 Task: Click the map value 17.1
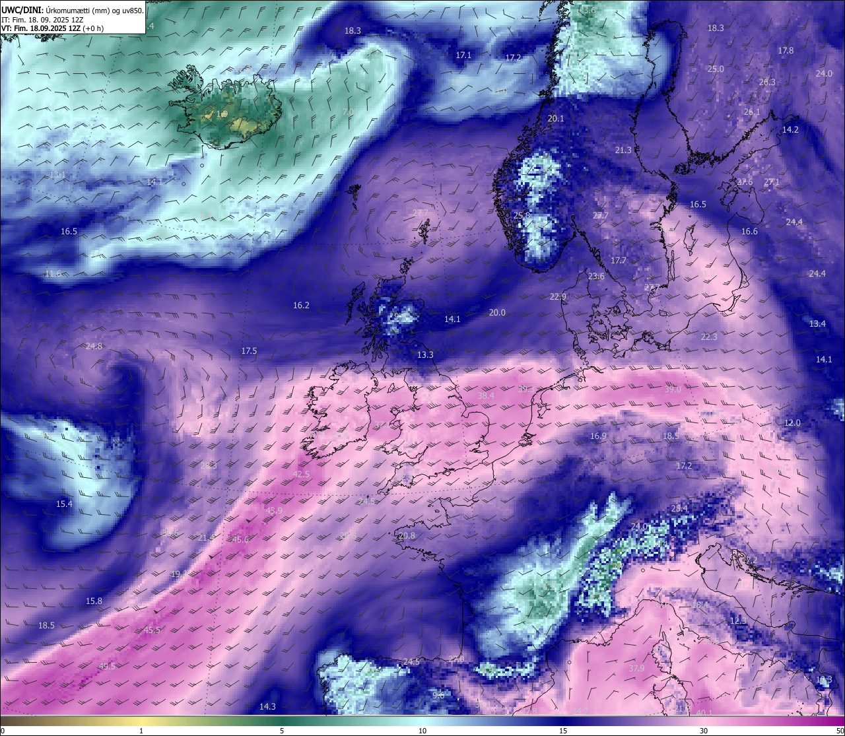click(464, 55)
